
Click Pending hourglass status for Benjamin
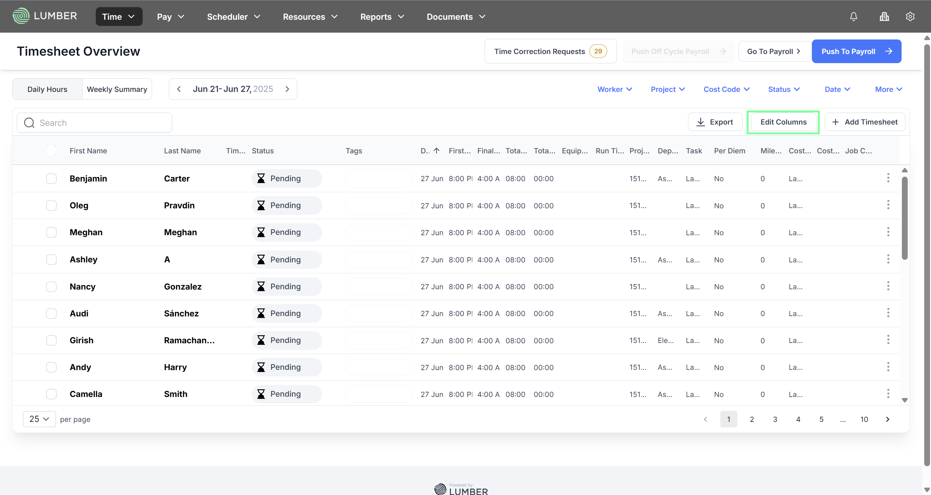coord(261,178)
